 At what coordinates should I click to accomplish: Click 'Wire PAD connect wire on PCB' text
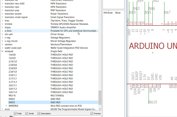pyautogui.click(x=66, y=106)
